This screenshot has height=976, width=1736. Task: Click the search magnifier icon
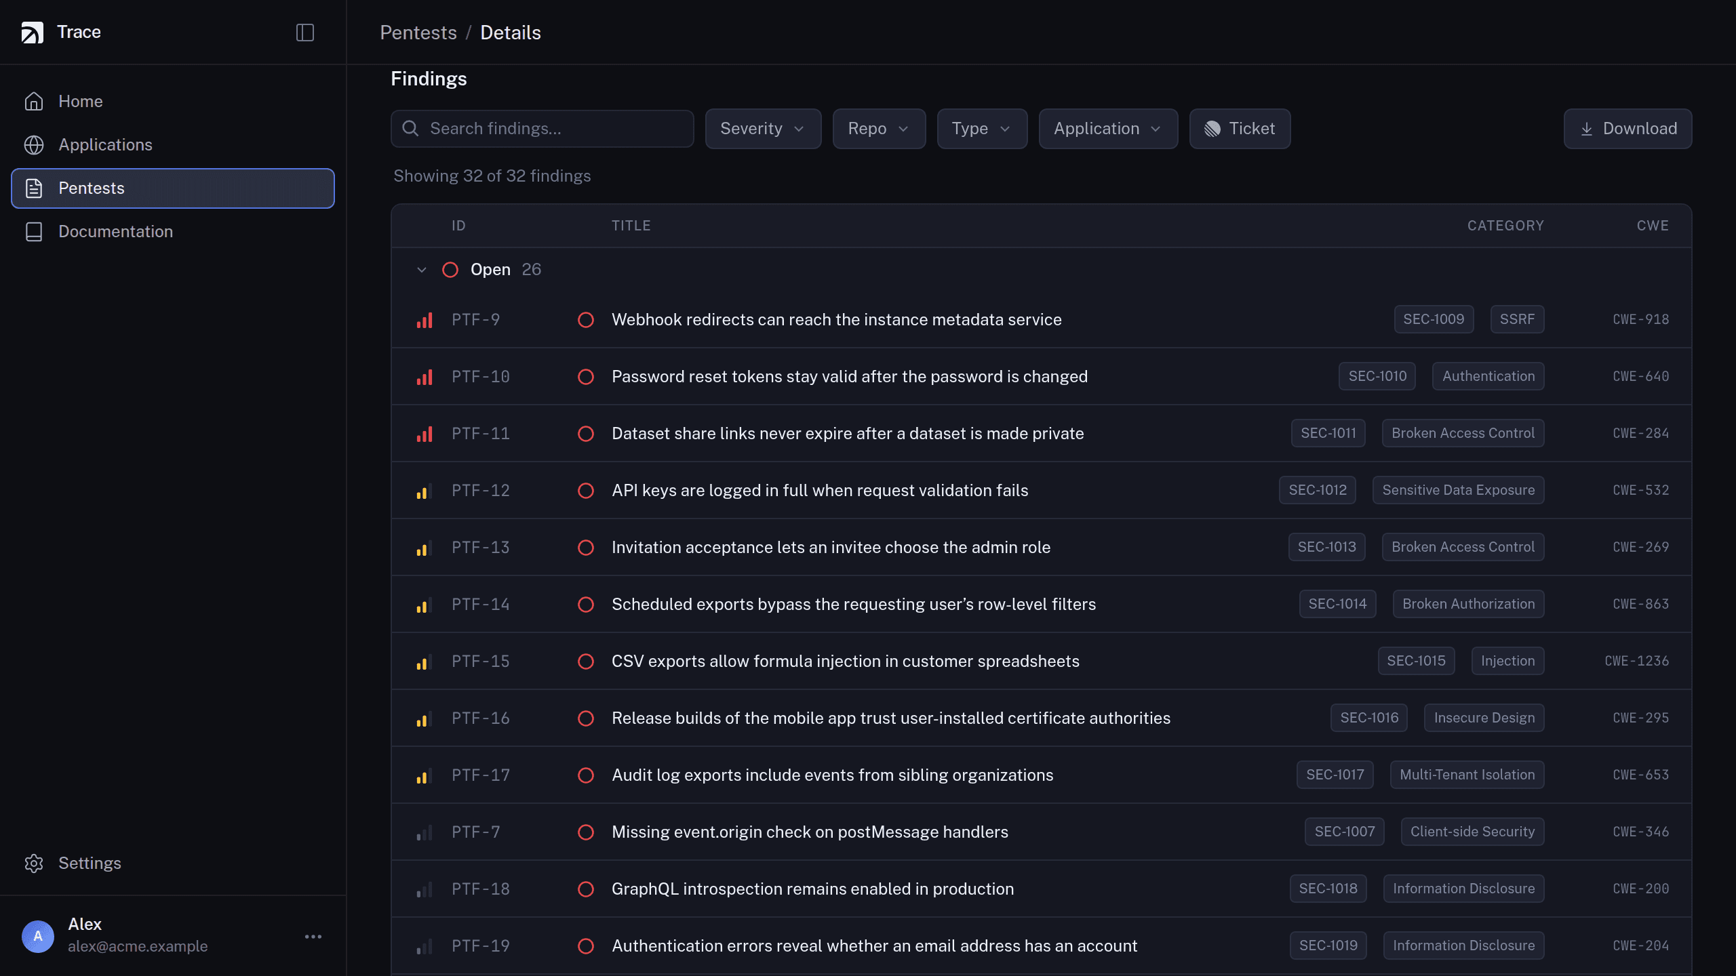[x=410, y=128]
